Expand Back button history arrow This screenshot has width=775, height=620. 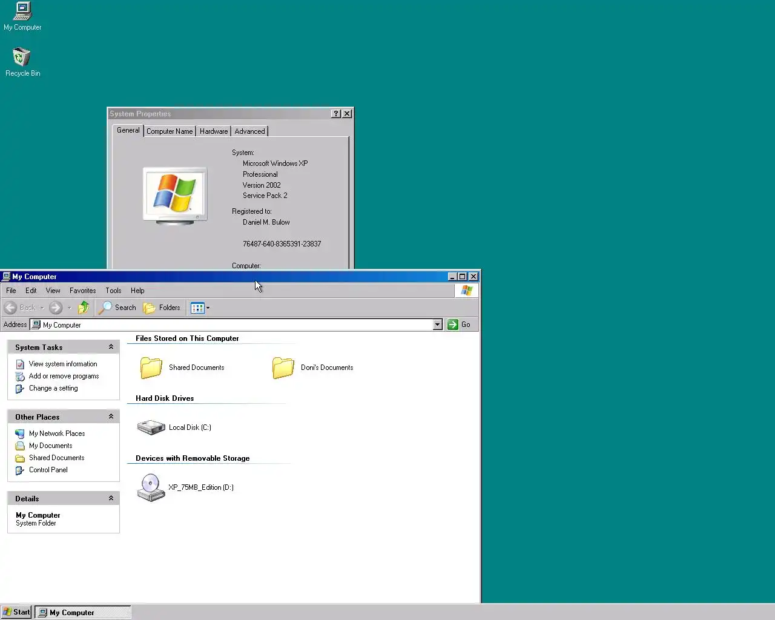[x=42, y=308]
